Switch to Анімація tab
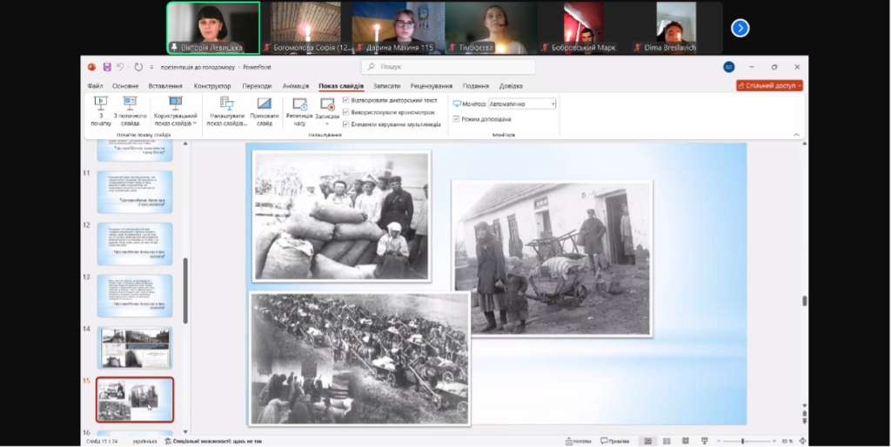Screen dimensions: 891x447 click(296, 86)
